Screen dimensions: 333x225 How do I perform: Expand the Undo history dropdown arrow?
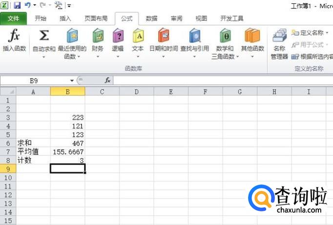click(35, 5)
